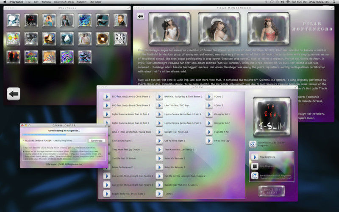Open the woman in blue dress tile
This screenshot has height=212, width=339.
click(49, 20)
